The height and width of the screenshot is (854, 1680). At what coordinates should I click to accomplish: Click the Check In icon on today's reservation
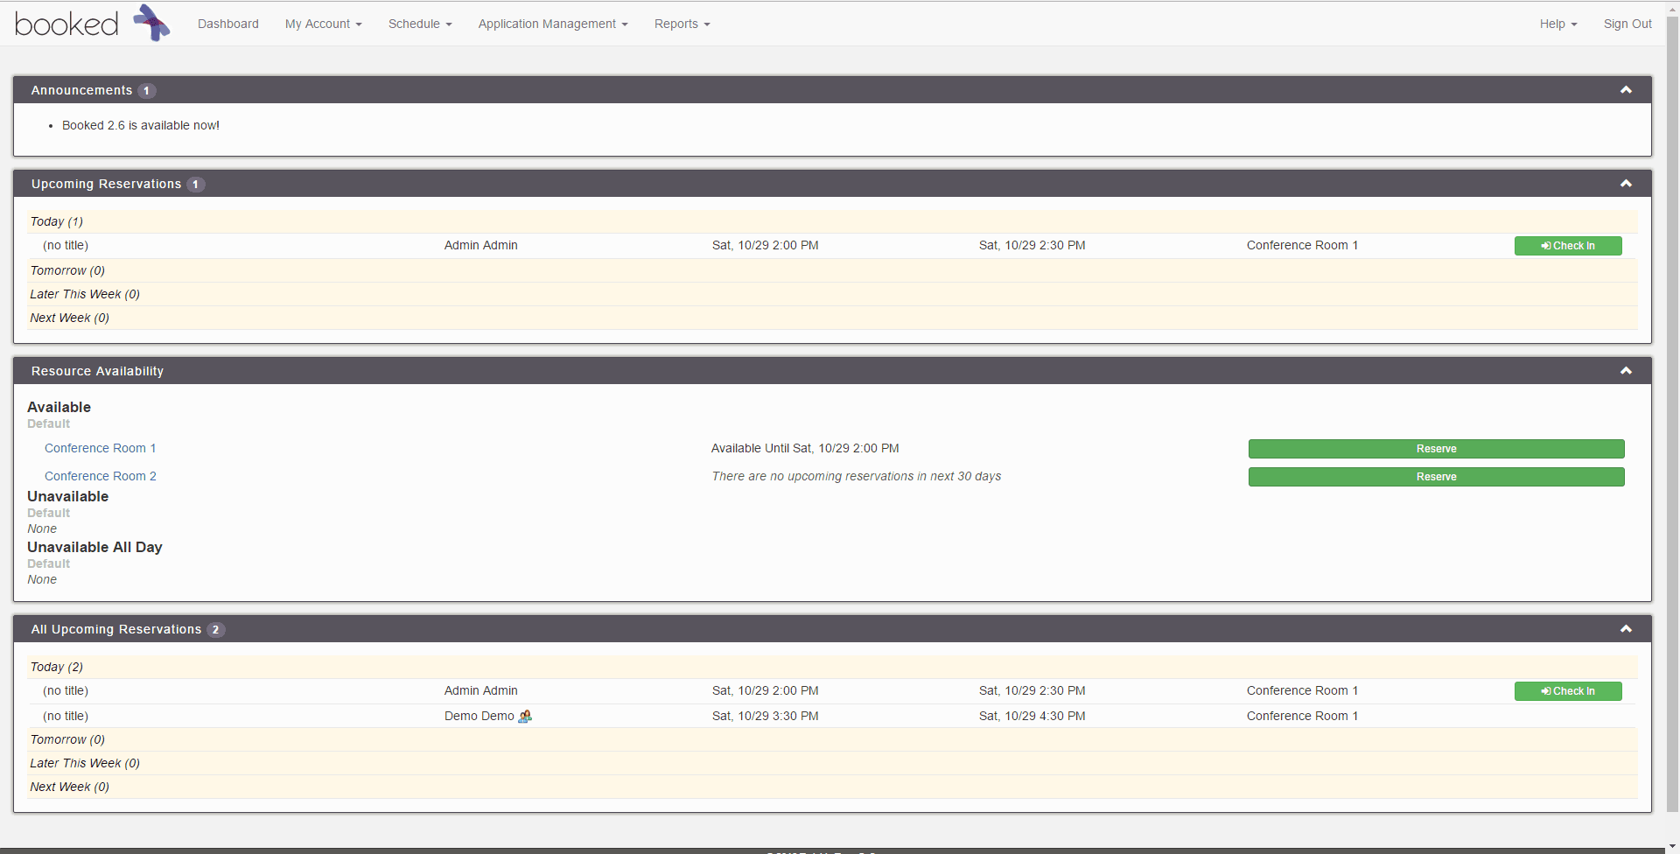tap(1545, 246)
